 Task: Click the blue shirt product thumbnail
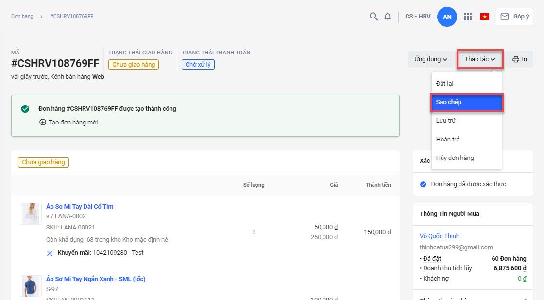pos(31,286)
